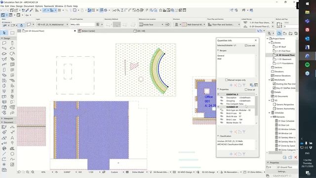Toggle the grid snap icon in toolbar

[59, 10]
